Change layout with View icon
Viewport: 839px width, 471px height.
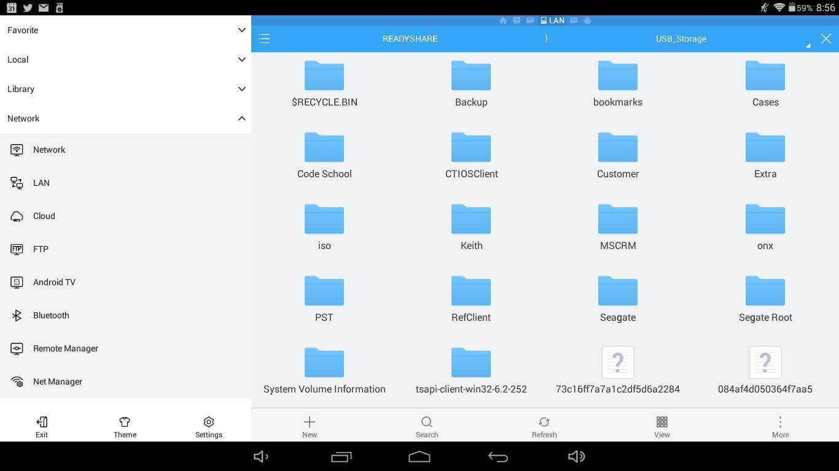click(662, 426)
